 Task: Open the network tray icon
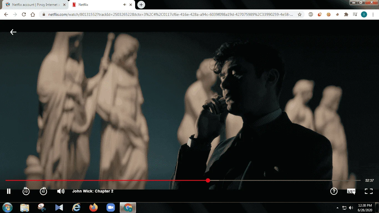(344, 208)
